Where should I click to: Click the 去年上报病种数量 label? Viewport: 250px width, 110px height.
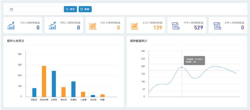(234, 23)
